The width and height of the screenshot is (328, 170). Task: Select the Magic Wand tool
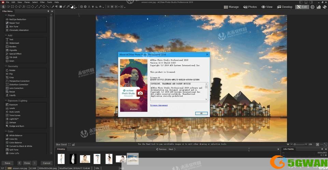click(24, 7)
